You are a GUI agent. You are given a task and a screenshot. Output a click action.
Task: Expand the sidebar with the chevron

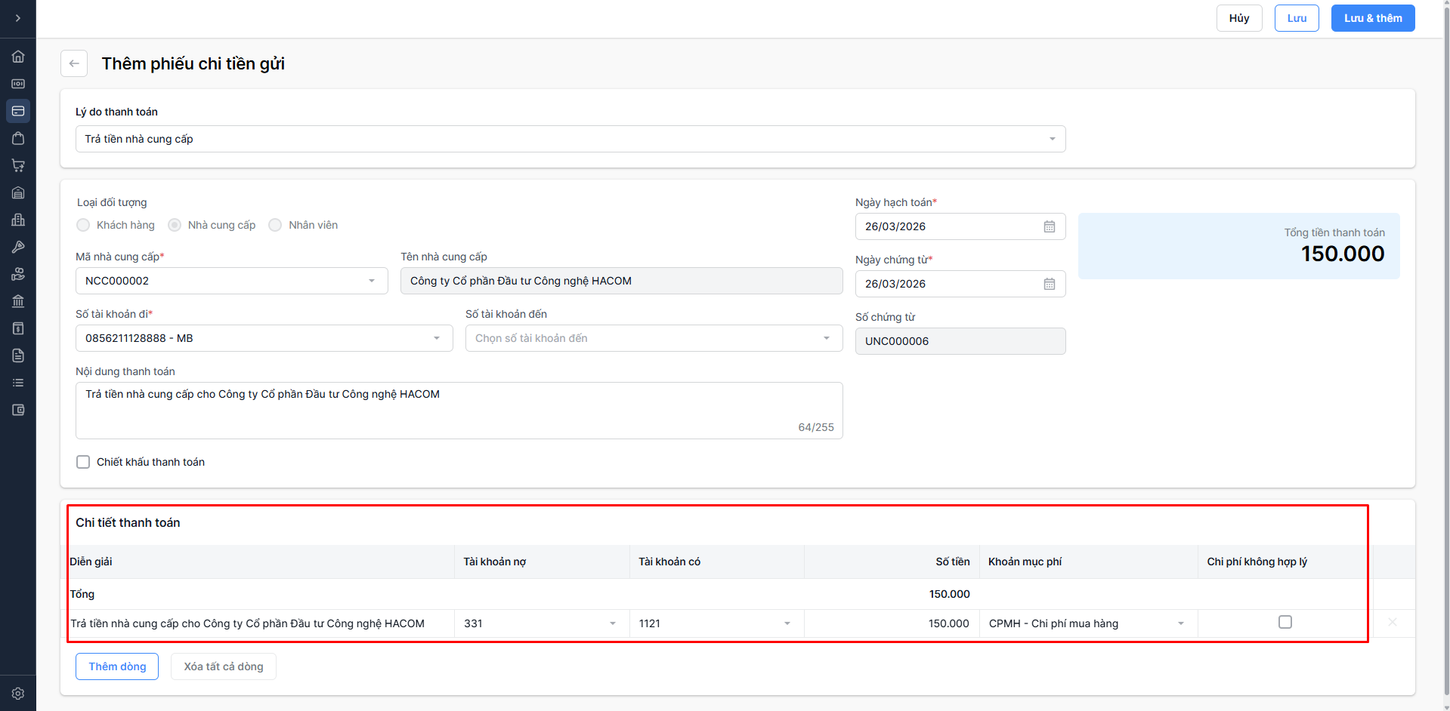18,18
